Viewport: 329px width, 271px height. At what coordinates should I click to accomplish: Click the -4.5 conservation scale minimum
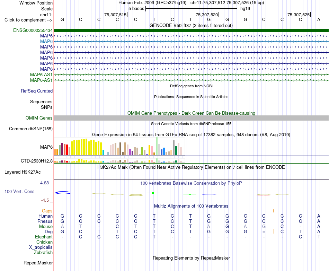[x=45, y=200]
